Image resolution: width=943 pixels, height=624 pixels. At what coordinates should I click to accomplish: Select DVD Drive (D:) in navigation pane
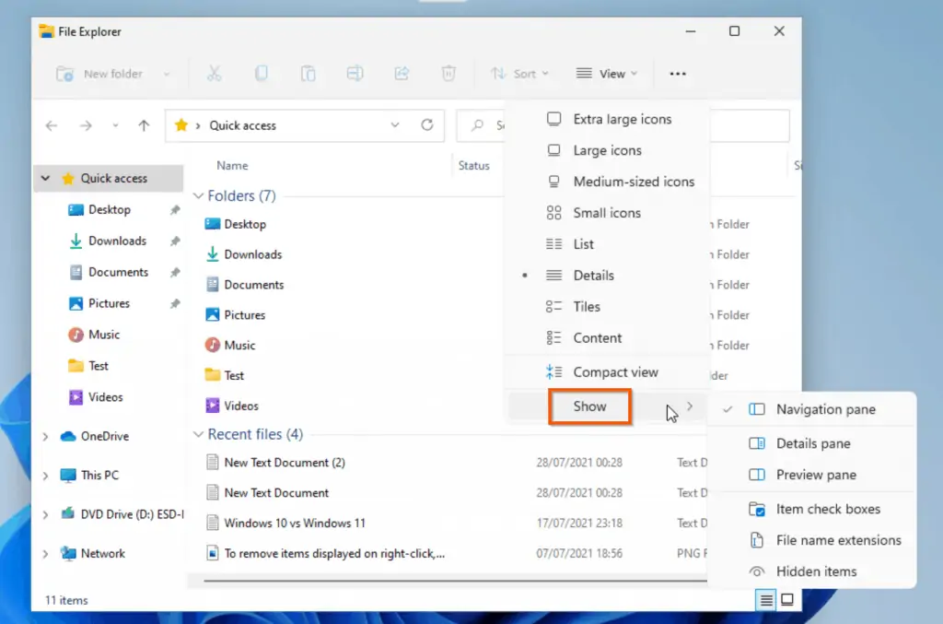pyautogui.click(x=133, y=514)
